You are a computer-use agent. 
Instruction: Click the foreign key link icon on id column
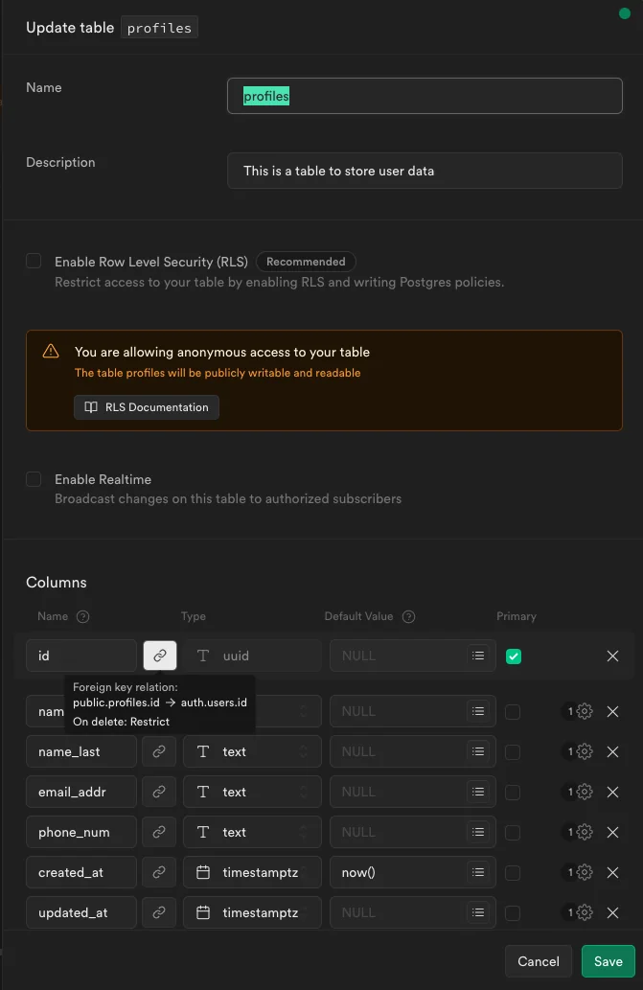pos(159,656)
